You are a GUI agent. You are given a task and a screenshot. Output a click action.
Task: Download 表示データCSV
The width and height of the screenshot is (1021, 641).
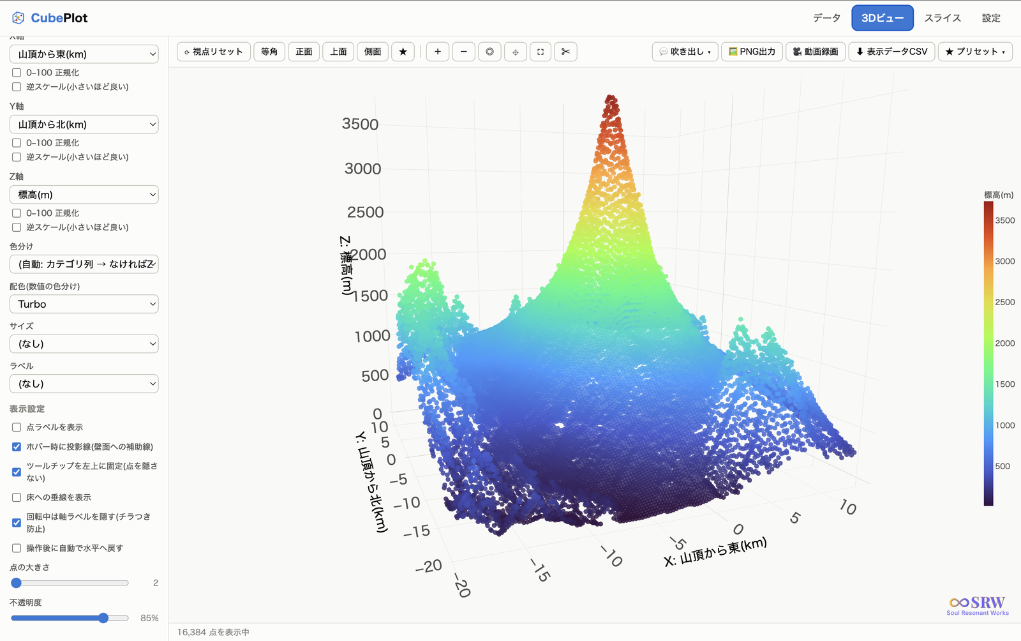[x=891, y=52]
